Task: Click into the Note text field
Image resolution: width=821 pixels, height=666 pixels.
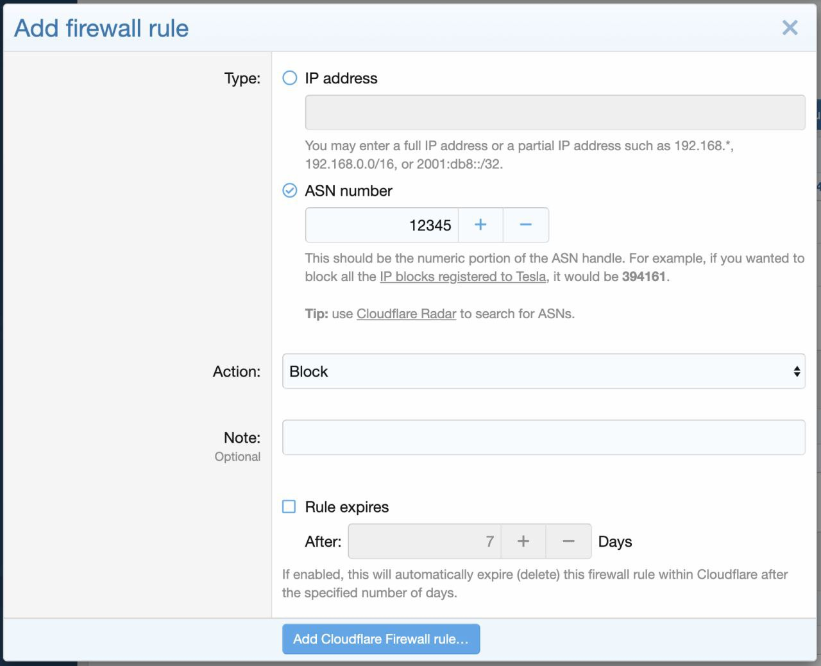Action: point(543,438)
